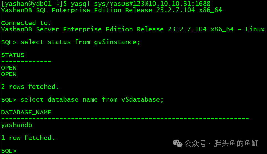
Task: Click the 'Connected to:' line
Action: coord(26,23)
